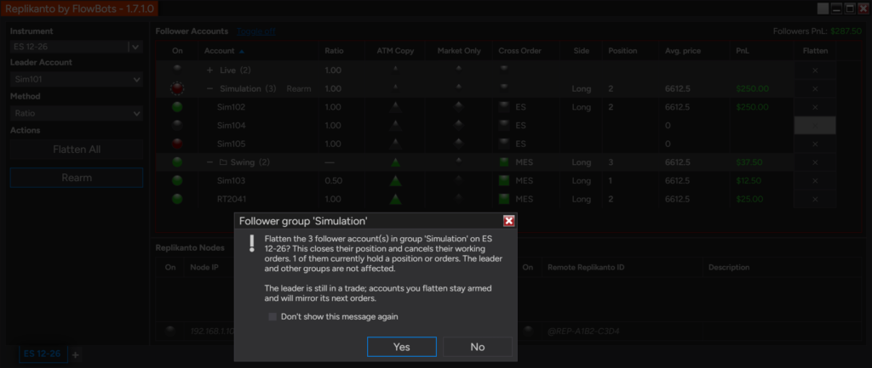Image resolution: width=872 pixels, height=368 pixels.
Task: Collapse the Swing group
Action: [209, 162]
